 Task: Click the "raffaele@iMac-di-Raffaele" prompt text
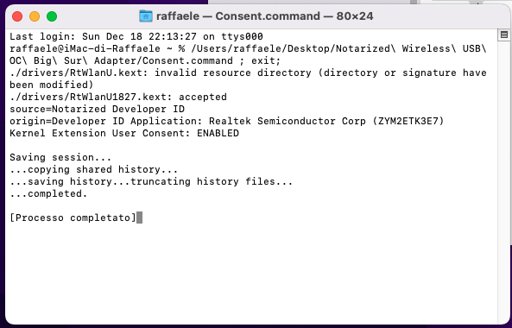(x=85, y=48)
